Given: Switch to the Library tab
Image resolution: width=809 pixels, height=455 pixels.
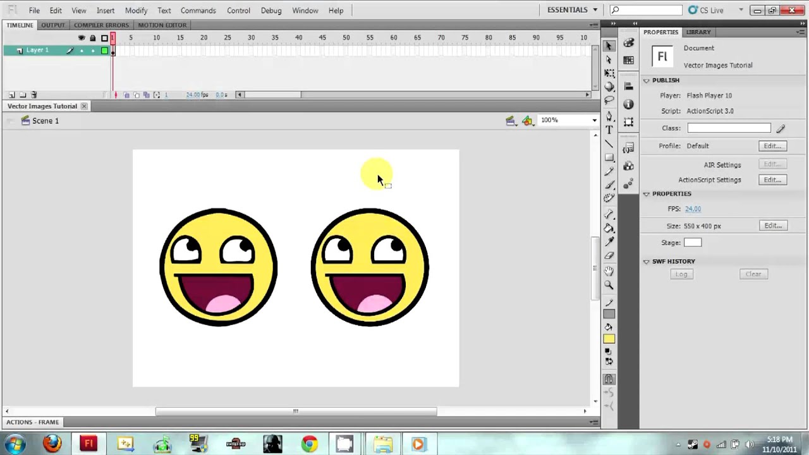Looking at the screenshot, I should point(698,32).
